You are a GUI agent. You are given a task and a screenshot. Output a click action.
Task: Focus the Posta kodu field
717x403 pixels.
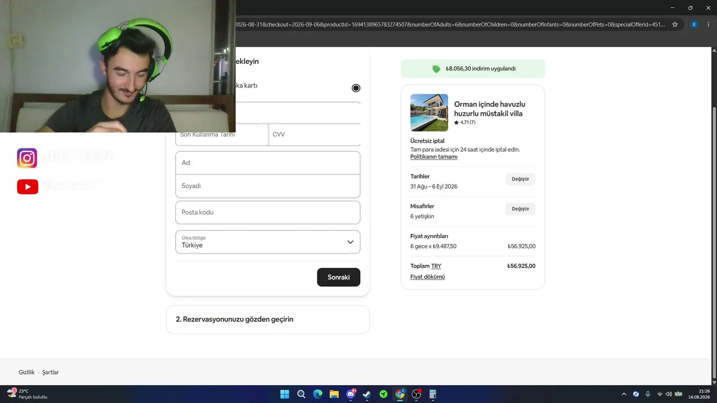coord(268,213)
